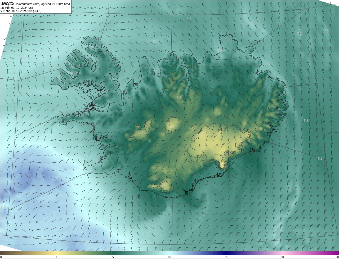Click the 10 tick on the color scale
Image resolution: width=339 pixels, height=259 pixels.
click(169, 257)
